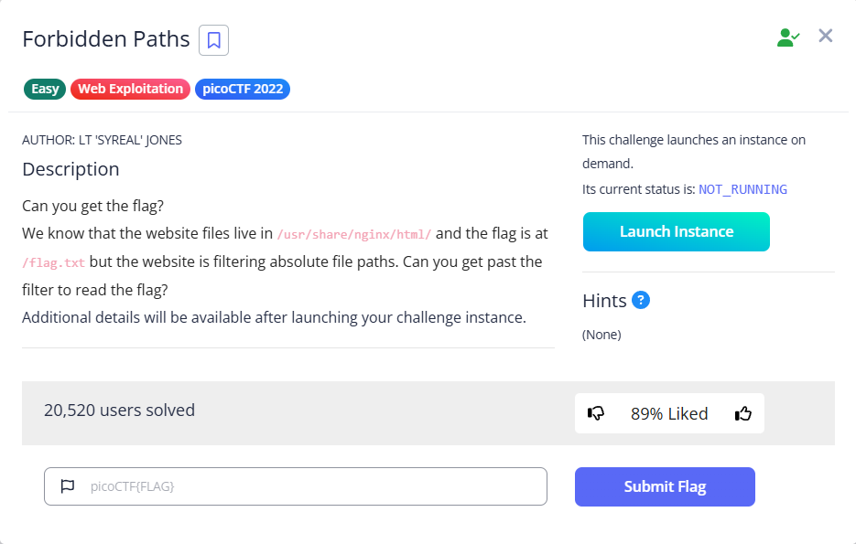Viewport: 856px width, 544px height.
Task: Select the Easy difficulty tag
Action: [x=45, y=89]
